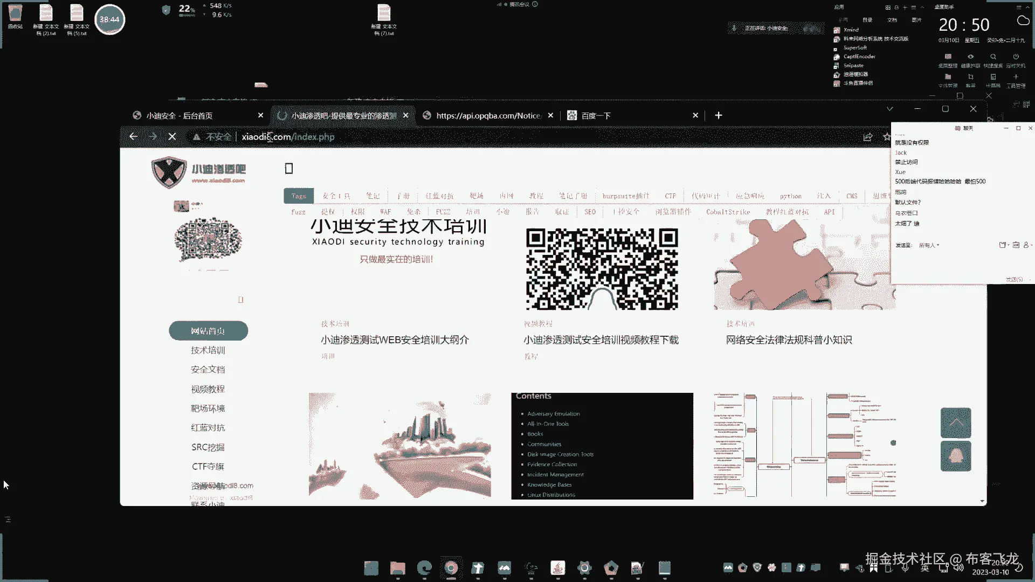The width and height of the screenshot is (1035, 582).
Task: Go back to the previous page
Action: 133,137
